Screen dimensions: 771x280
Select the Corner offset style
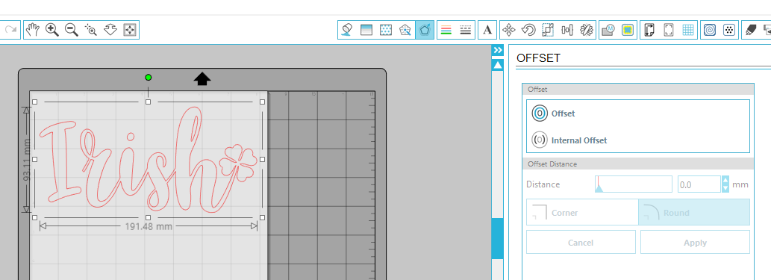[582, 212]
